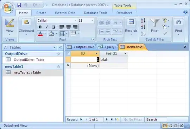The height and width of the screenshot is (129, 190).
Task: Open the External Data ribbon tab
Action: pos(65,13)
